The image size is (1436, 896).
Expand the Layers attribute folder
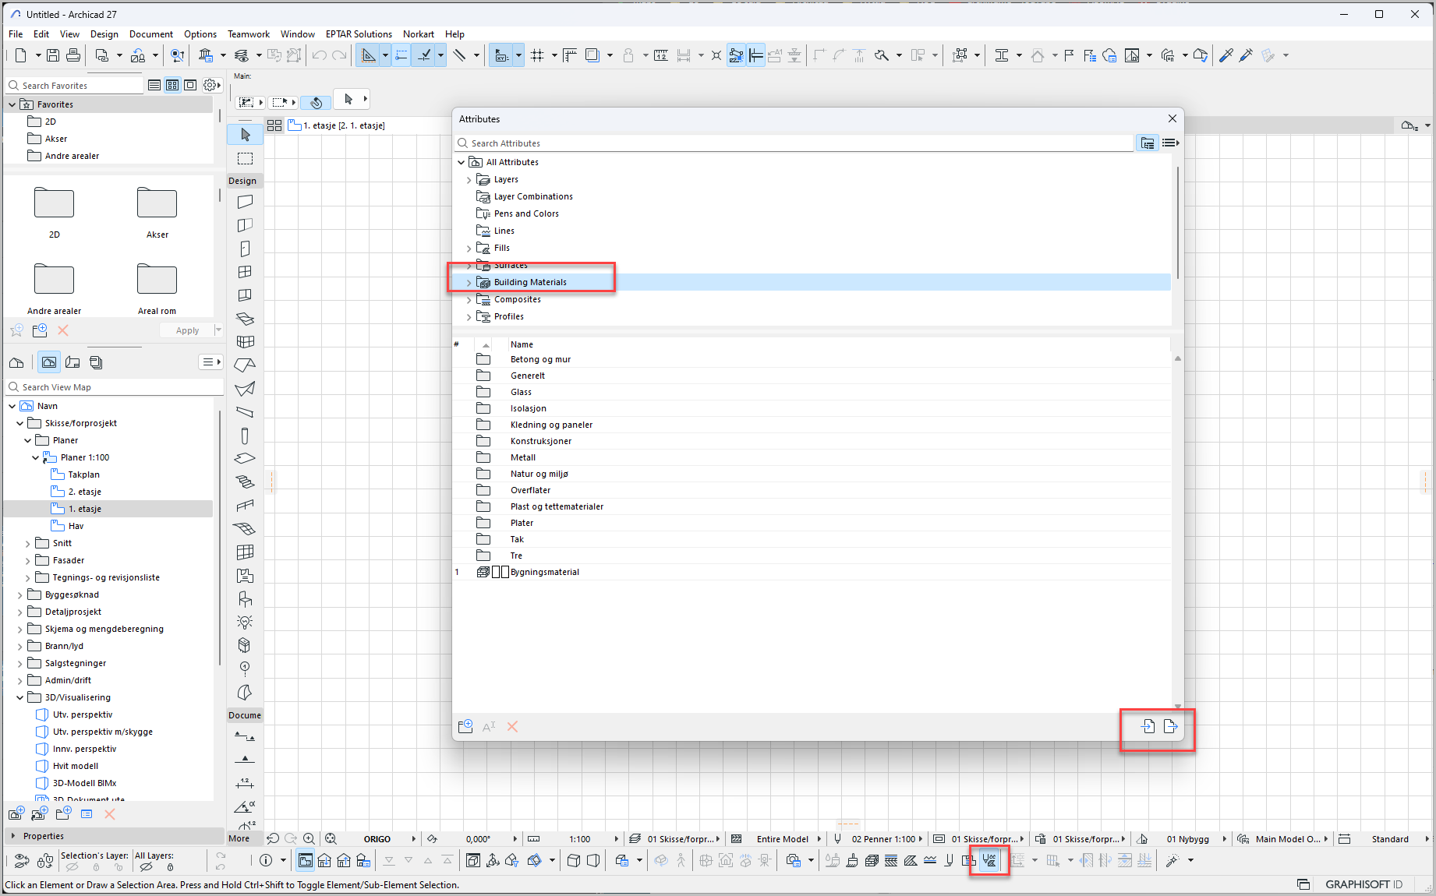[469, 180]
